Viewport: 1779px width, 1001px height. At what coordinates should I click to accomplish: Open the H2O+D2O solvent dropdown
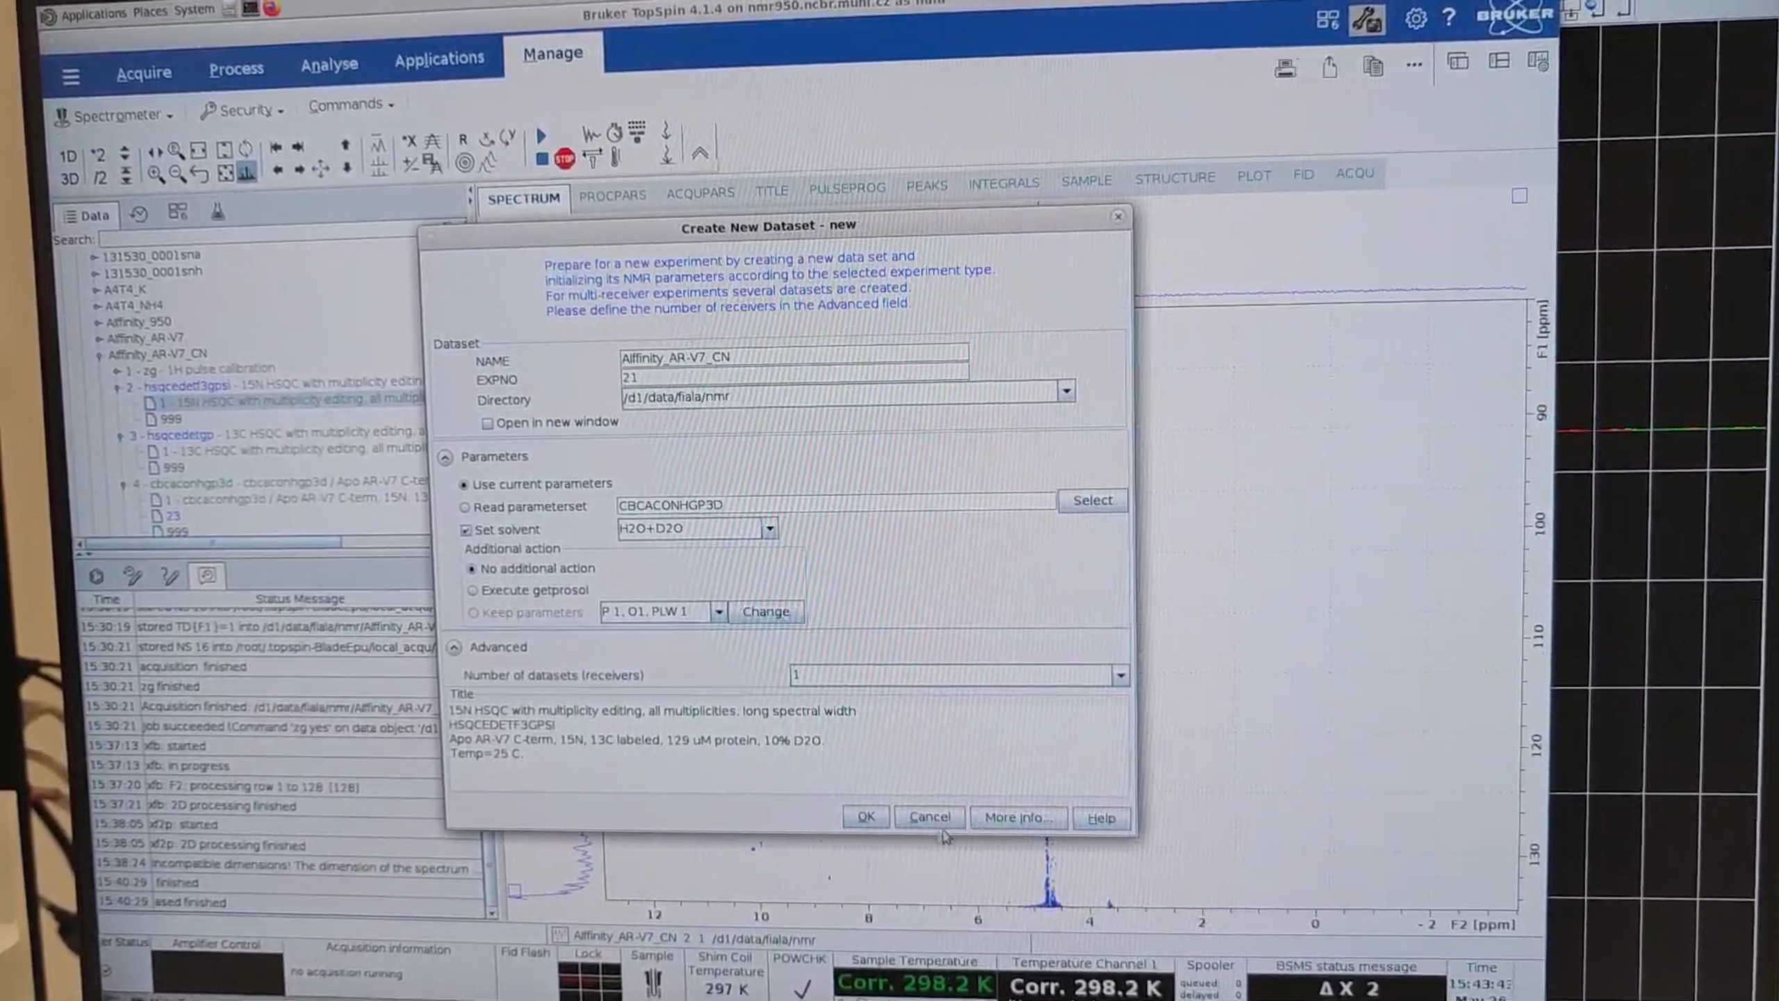[x=769, y=530]
